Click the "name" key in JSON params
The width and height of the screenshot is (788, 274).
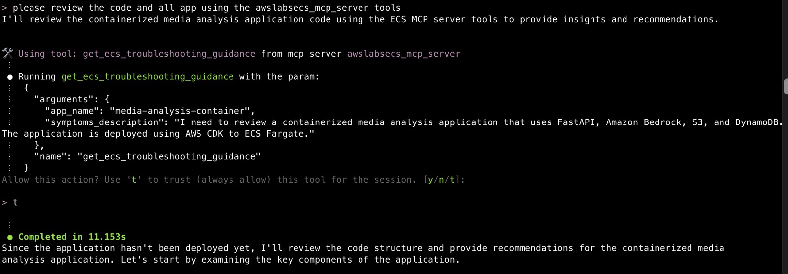(x=53, y=157)
